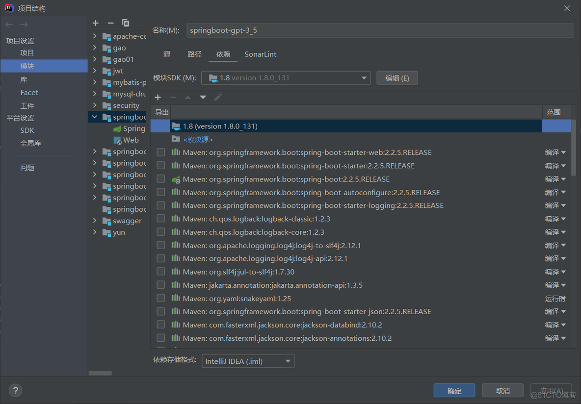Move dependency down with the down arrow
Image resolution: width=581 pixels, height=404 pixels.
tap(203, 98)
